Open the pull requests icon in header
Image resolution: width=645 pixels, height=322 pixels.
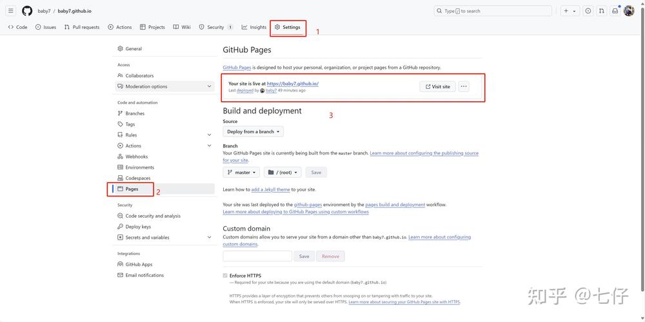point(601,11)
